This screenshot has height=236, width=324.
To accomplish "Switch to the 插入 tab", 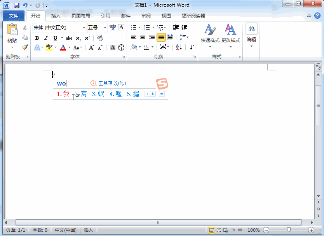I will tap(56, 16).
